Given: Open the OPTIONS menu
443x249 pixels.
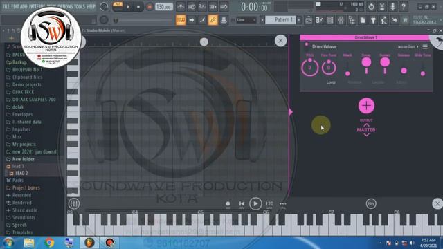Looking at the screenshot, I should coord(65,6).
